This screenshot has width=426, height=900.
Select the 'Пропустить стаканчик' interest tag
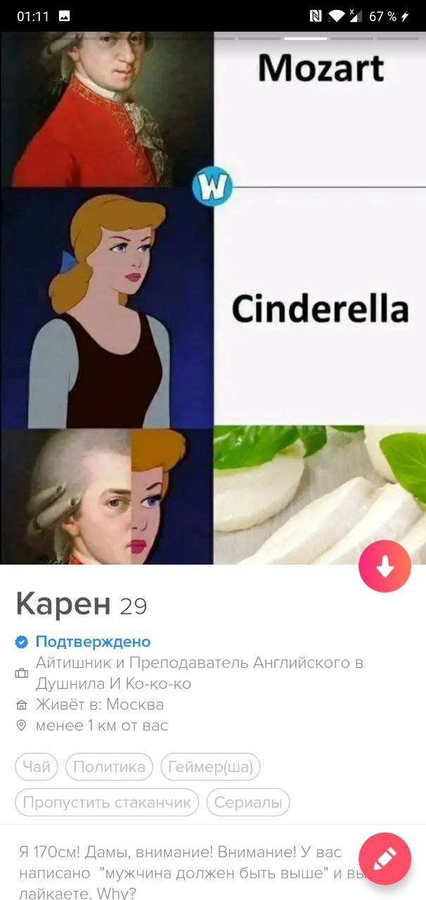[107, 802]
